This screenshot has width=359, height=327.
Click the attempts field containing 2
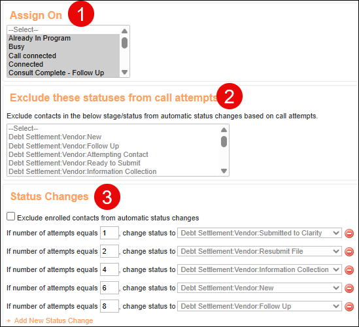[109, 251]
